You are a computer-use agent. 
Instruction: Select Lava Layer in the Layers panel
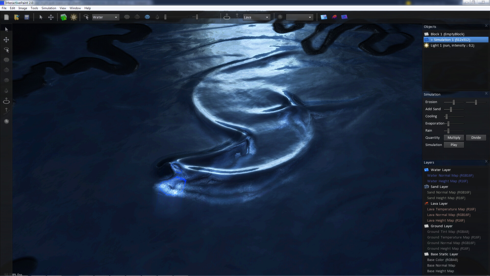[x=439, y=203]
